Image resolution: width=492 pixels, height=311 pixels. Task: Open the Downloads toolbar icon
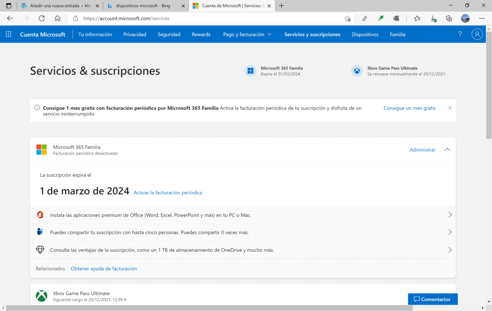(x=433, y=18)
